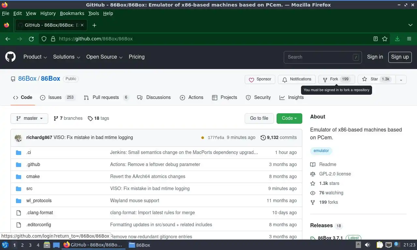Click the list all tabs chevron
The height and width of the screenshot is (250, 417).
[x=410, y=25]
